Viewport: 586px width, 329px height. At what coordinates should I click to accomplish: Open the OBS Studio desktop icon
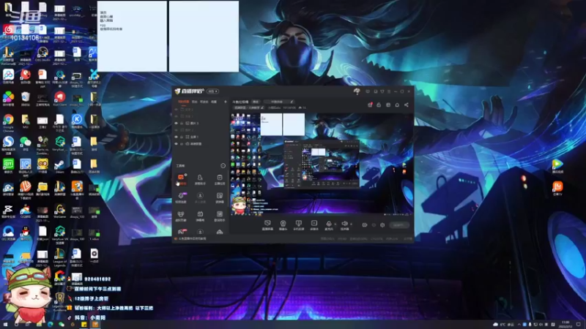[42, 54]
